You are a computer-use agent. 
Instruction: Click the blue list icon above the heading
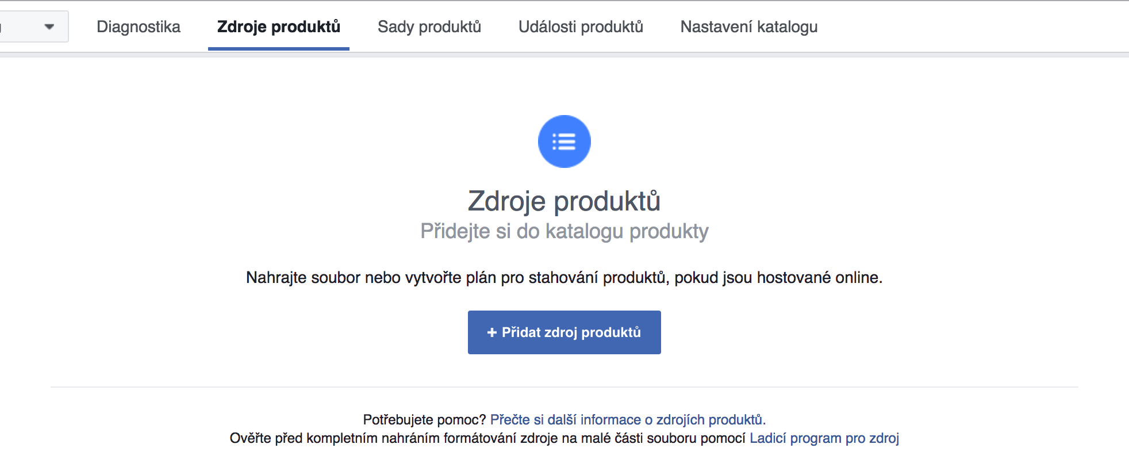(564, 141)
